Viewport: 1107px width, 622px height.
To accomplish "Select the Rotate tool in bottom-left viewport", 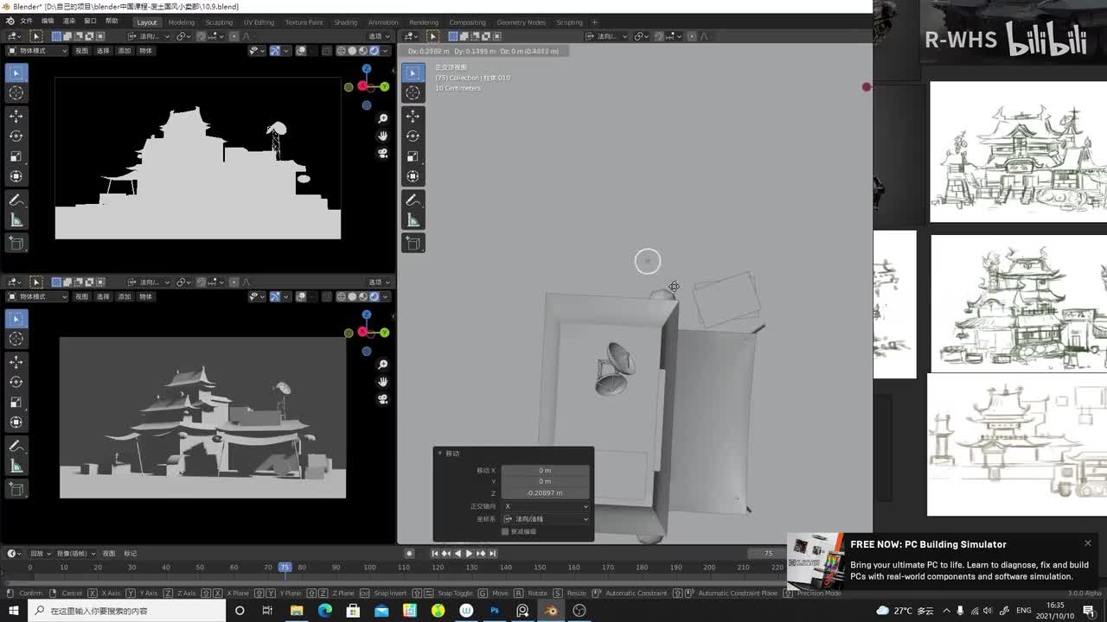I will pyautogui.click(x=16, y=382).
